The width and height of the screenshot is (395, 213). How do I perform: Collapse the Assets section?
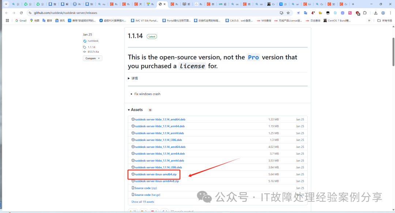[x=135, y=110]
